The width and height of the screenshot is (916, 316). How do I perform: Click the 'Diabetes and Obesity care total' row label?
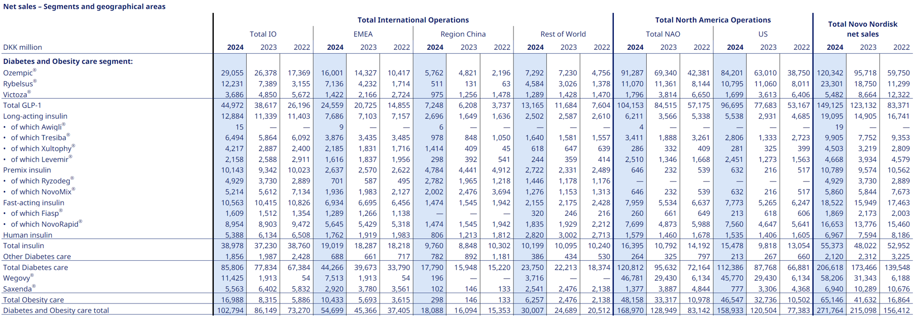click(x=56, y=311)
